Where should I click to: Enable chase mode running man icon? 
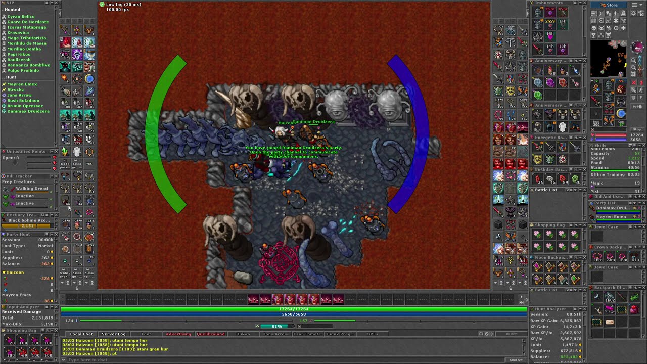tap(641, 89)
